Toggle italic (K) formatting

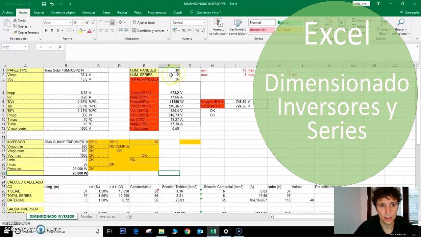tap(52, 31)
